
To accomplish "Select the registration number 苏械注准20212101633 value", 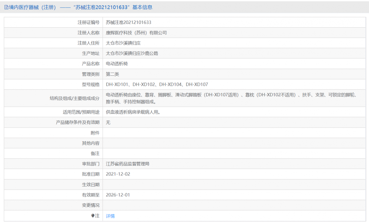I will [129, 22].
